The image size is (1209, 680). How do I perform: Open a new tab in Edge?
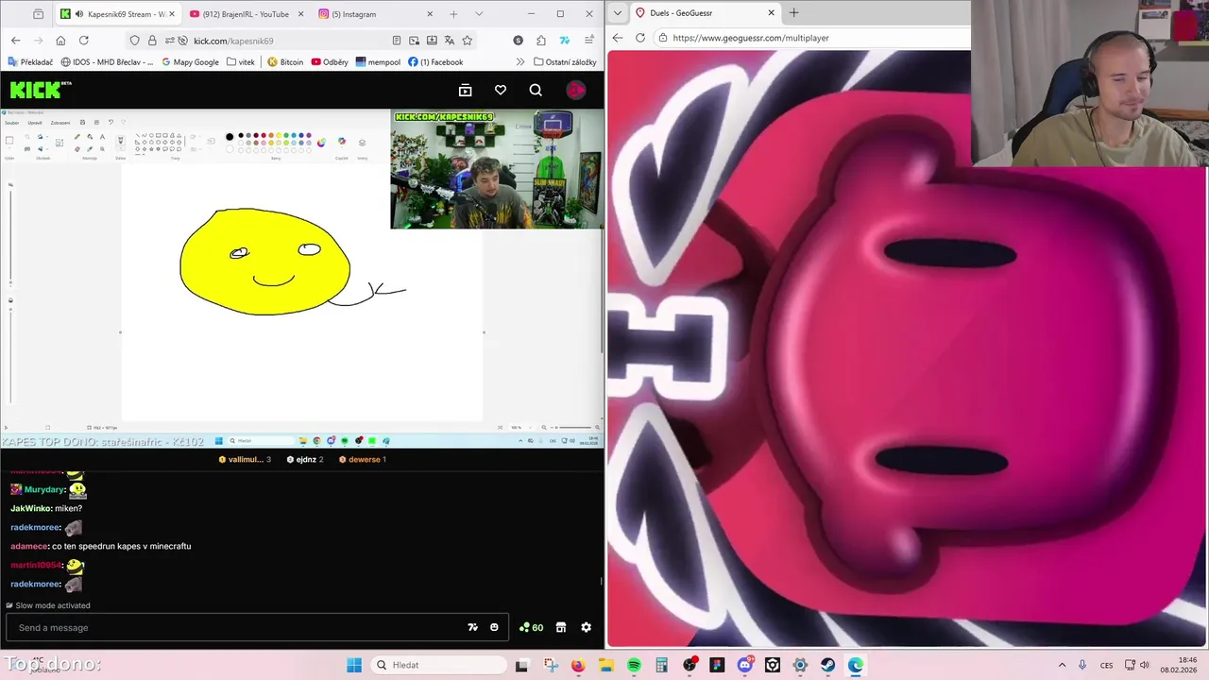click(x=793, y=13)
